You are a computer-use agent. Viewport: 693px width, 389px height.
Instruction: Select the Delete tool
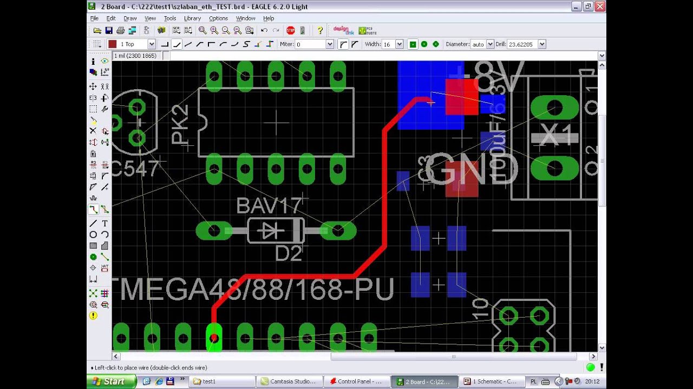pos(93,131)
